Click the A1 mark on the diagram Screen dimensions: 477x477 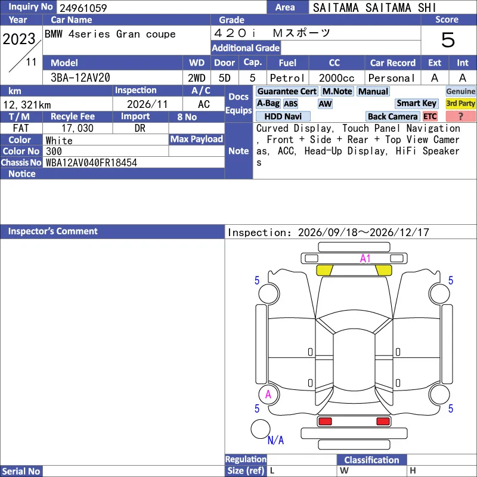click(365, 259)
